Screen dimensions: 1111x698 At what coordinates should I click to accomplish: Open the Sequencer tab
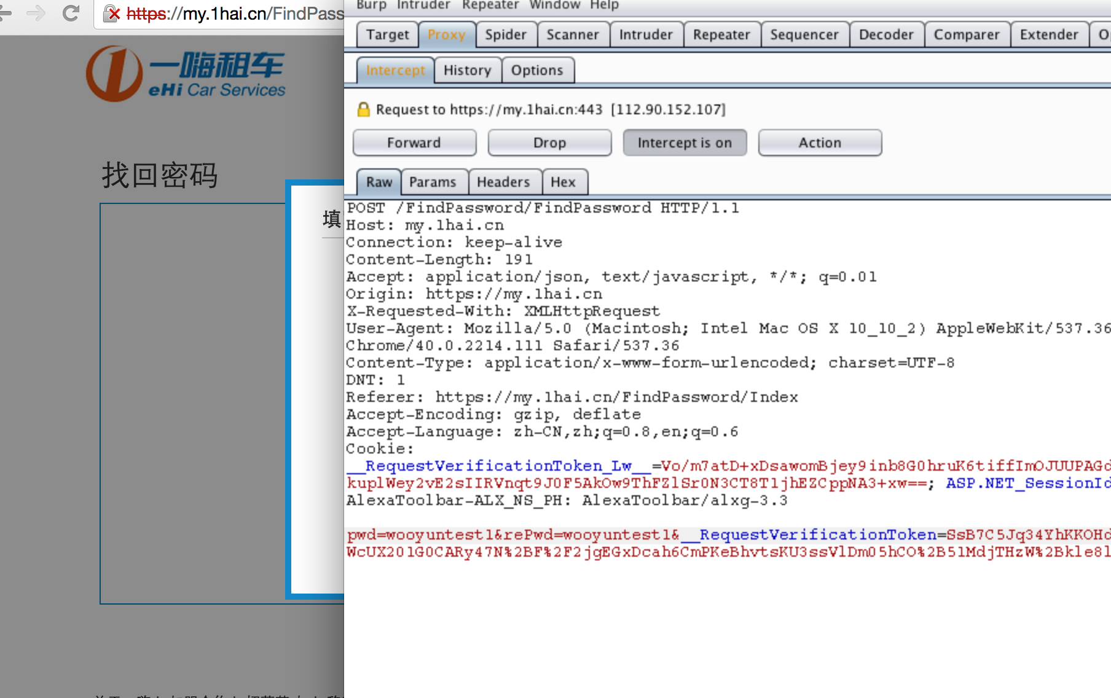point(804,34)
